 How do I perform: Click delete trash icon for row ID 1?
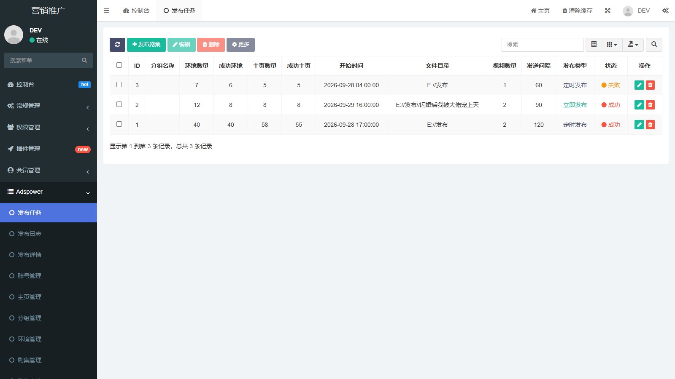pos(650,125)
